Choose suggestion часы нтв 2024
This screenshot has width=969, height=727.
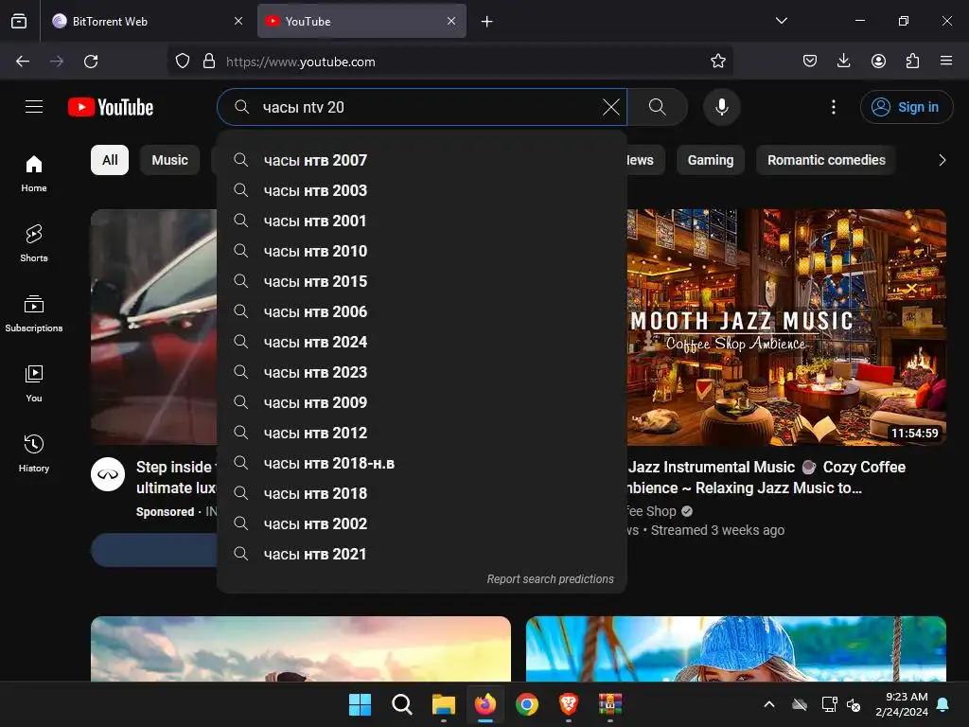coord(422,342)
